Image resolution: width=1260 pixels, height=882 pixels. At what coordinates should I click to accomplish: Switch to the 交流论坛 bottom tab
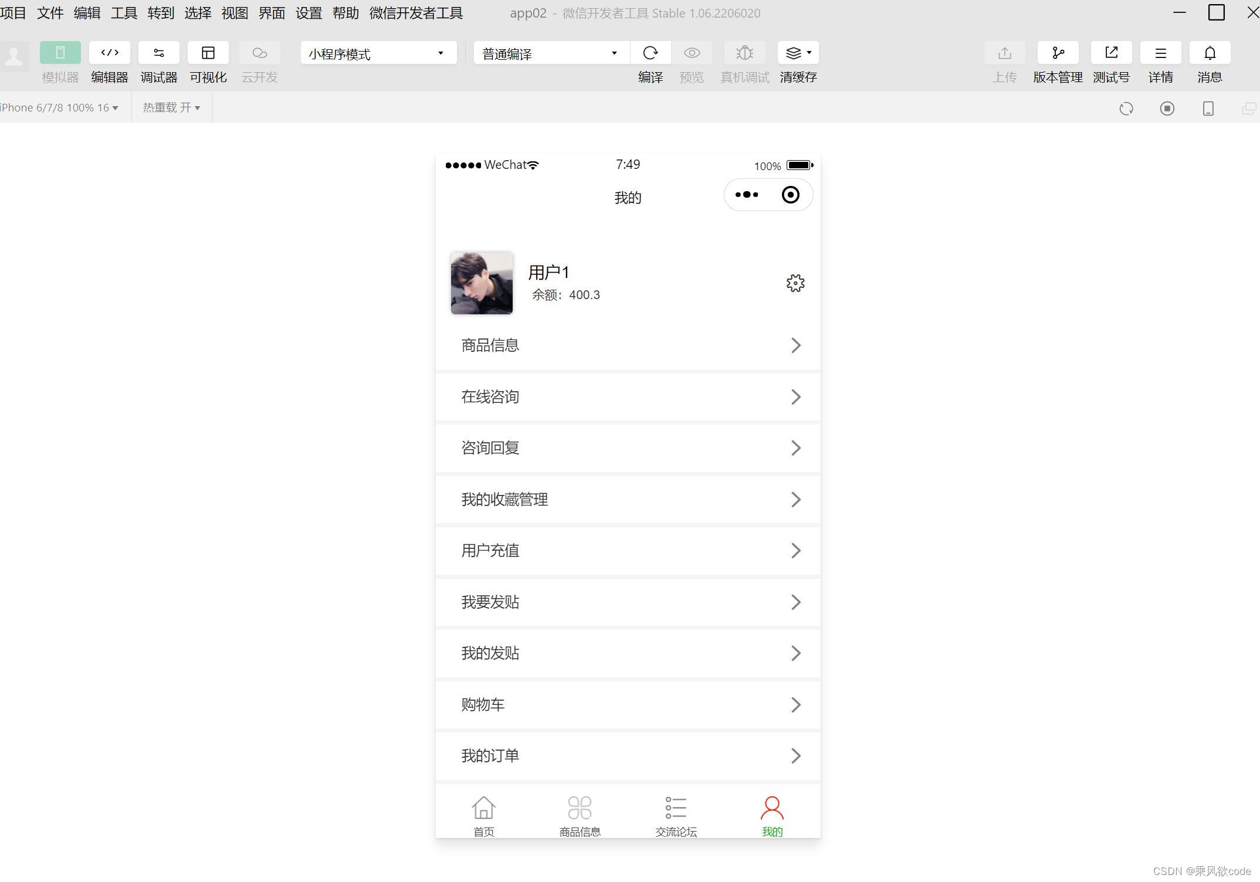(x=675, y=814)
